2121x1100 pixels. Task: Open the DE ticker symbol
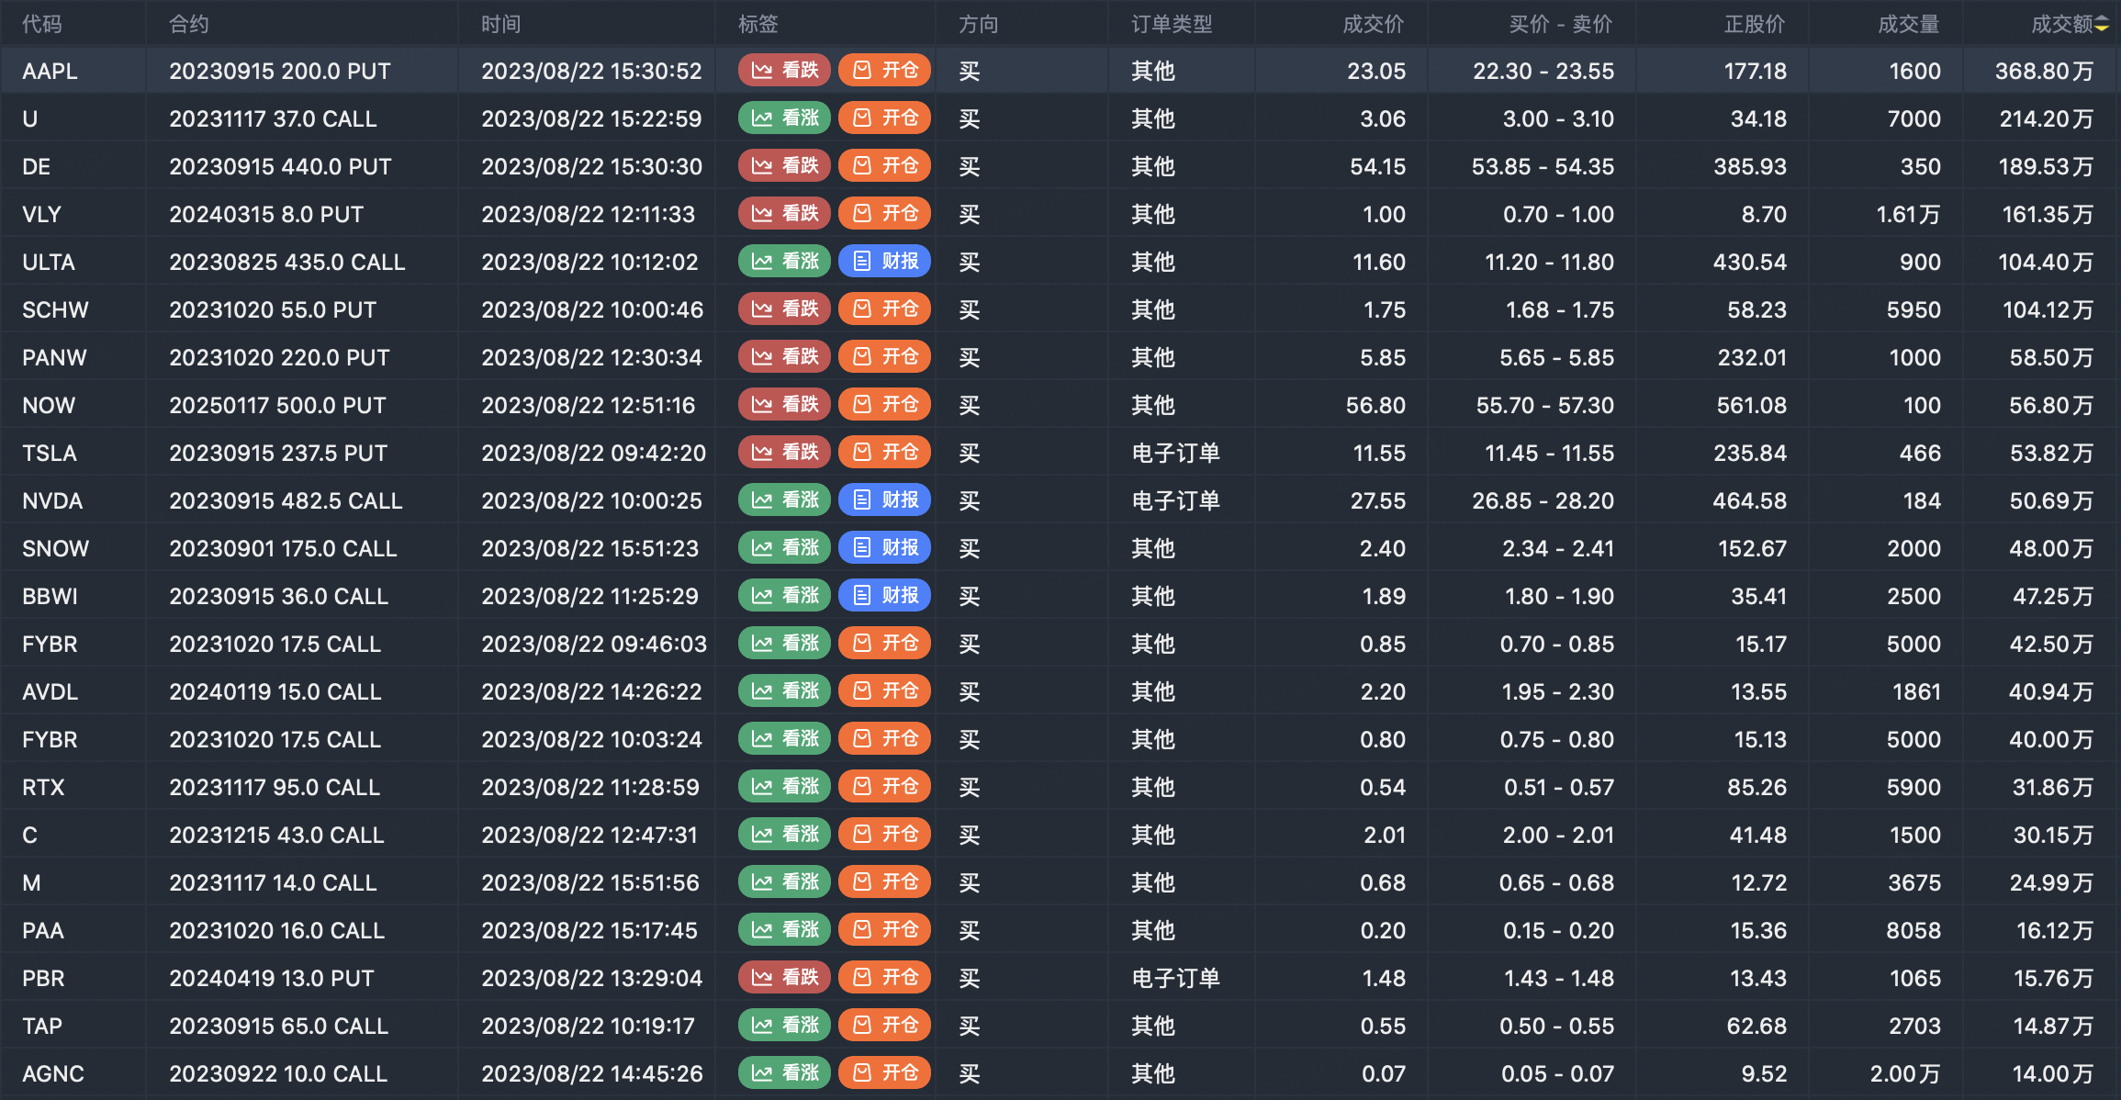37,167
